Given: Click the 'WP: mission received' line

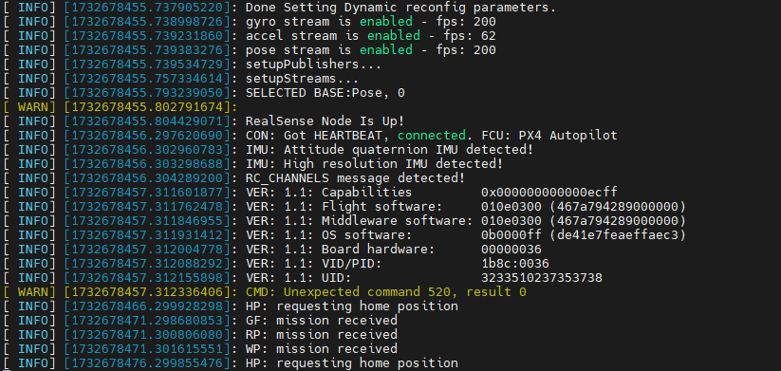Looking at the screenshot, I should [322, 348].
